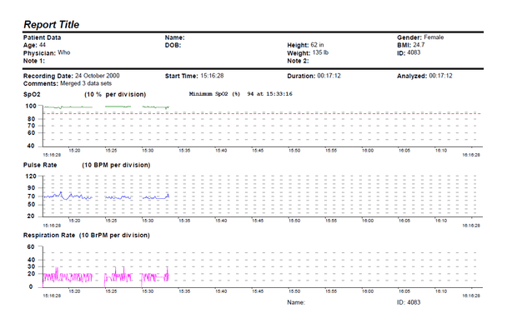Click the Height value "62 in"
This screenshot has width=507, height=328.
317,45
